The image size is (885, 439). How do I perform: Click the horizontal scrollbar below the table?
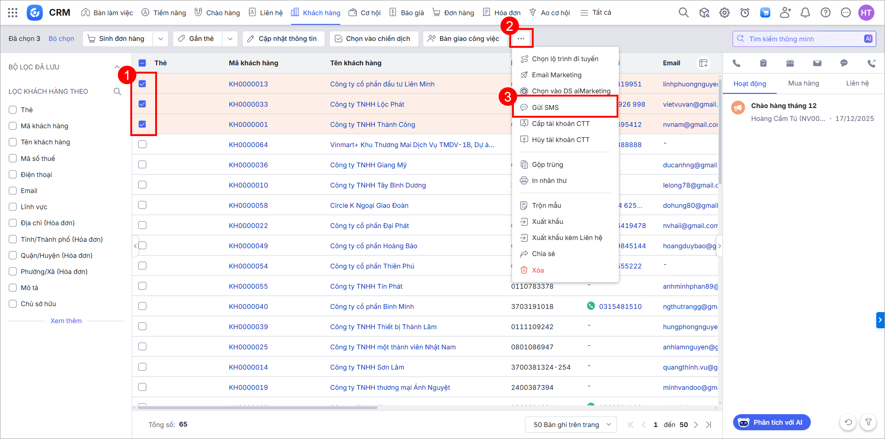click(x=258, y=407)
